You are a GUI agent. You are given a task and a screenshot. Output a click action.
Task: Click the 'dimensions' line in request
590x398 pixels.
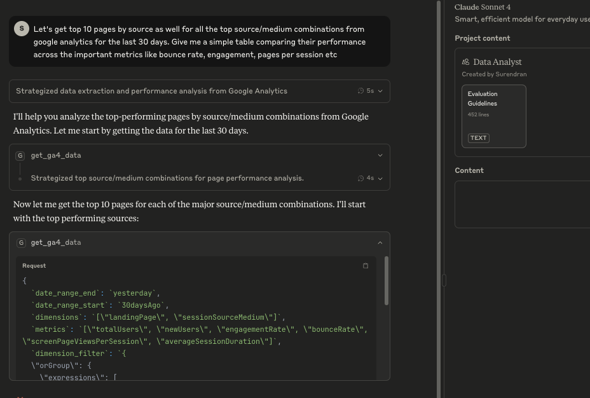click(x=158, y=317)
